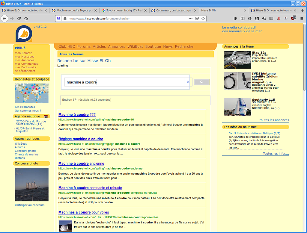This screenshot has width=307, height=233.
Task: Click Tous les forums link
Action: (71, 54)
